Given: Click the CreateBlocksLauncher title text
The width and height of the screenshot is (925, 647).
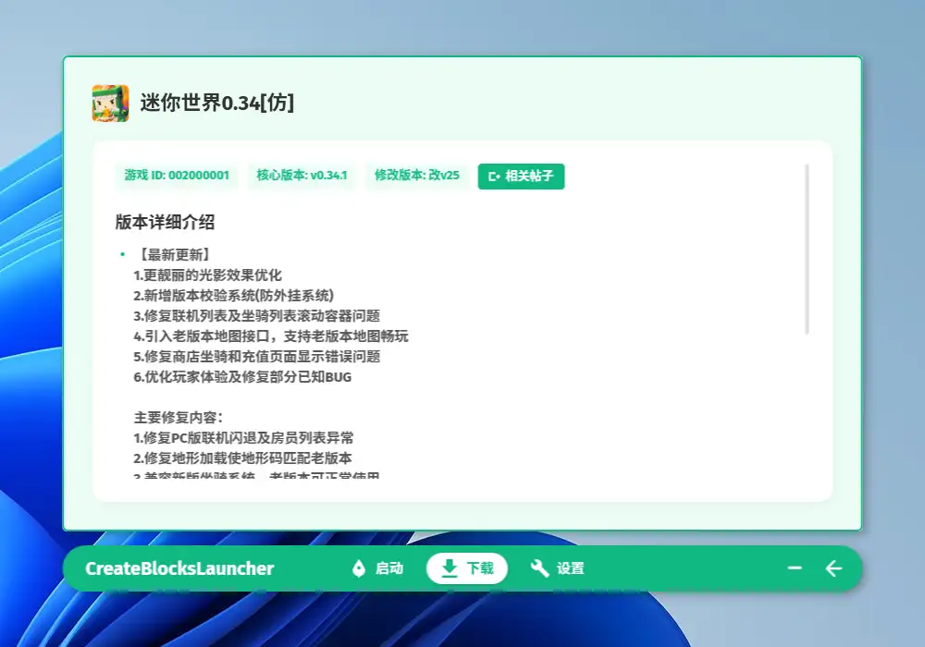Looking at the screenshot, I should (x=179, y=568).
